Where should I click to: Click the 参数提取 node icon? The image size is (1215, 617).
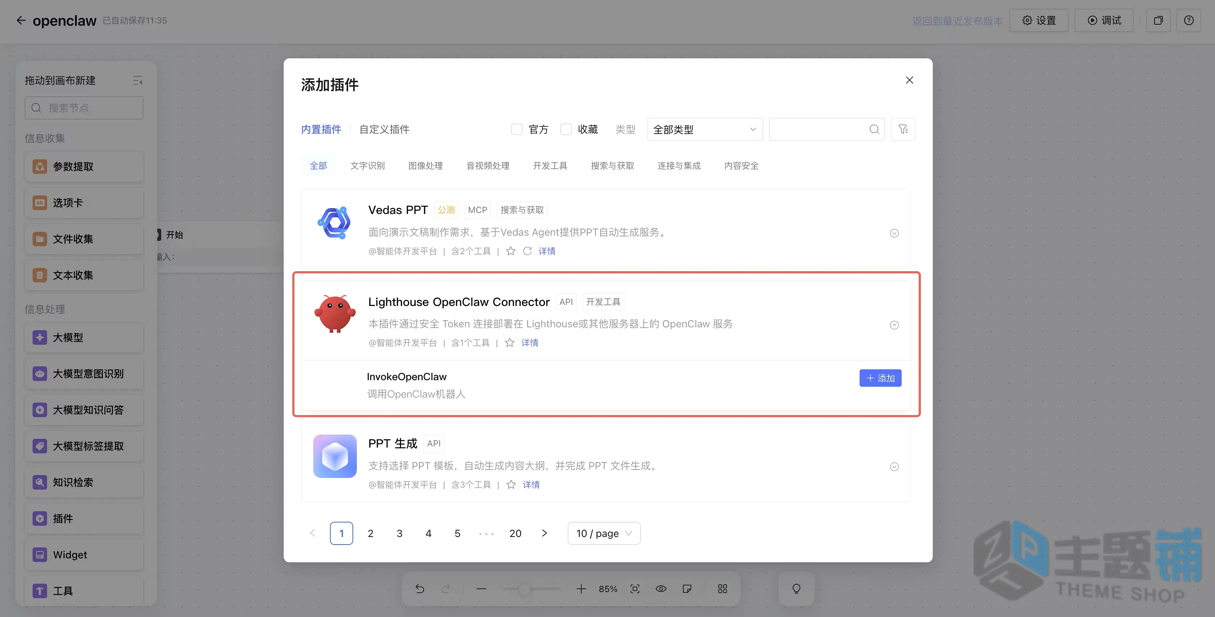point(39,167)
